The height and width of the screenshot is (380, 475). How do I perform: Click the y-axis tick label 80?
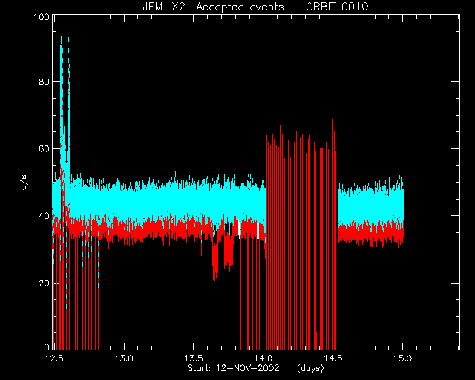44,82
